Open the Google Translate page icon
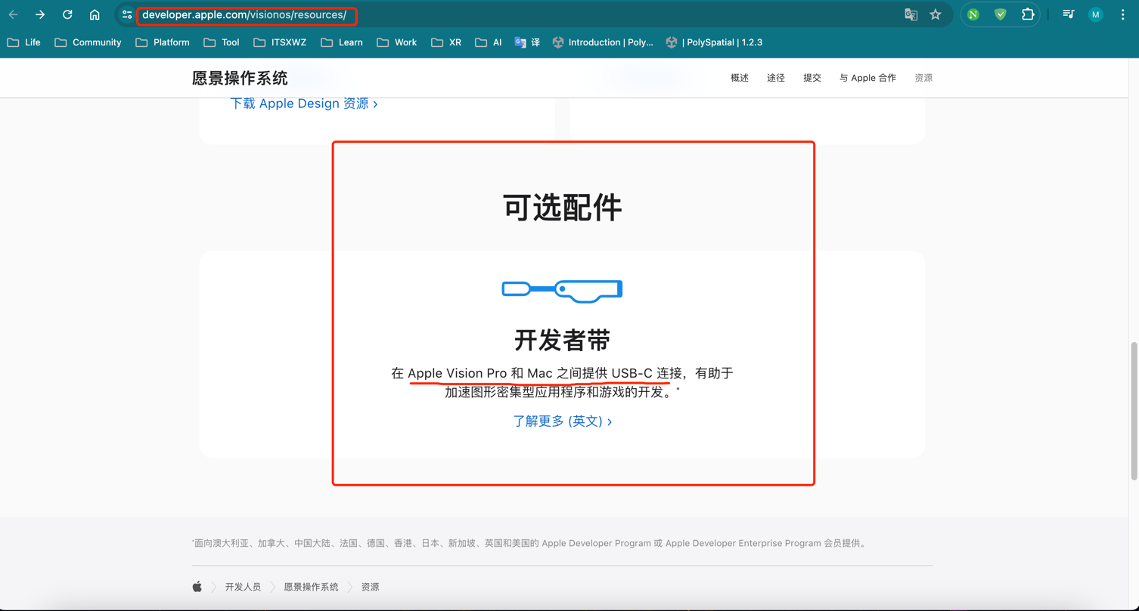This screenshot has height=611, width=1139. [911, 15]
